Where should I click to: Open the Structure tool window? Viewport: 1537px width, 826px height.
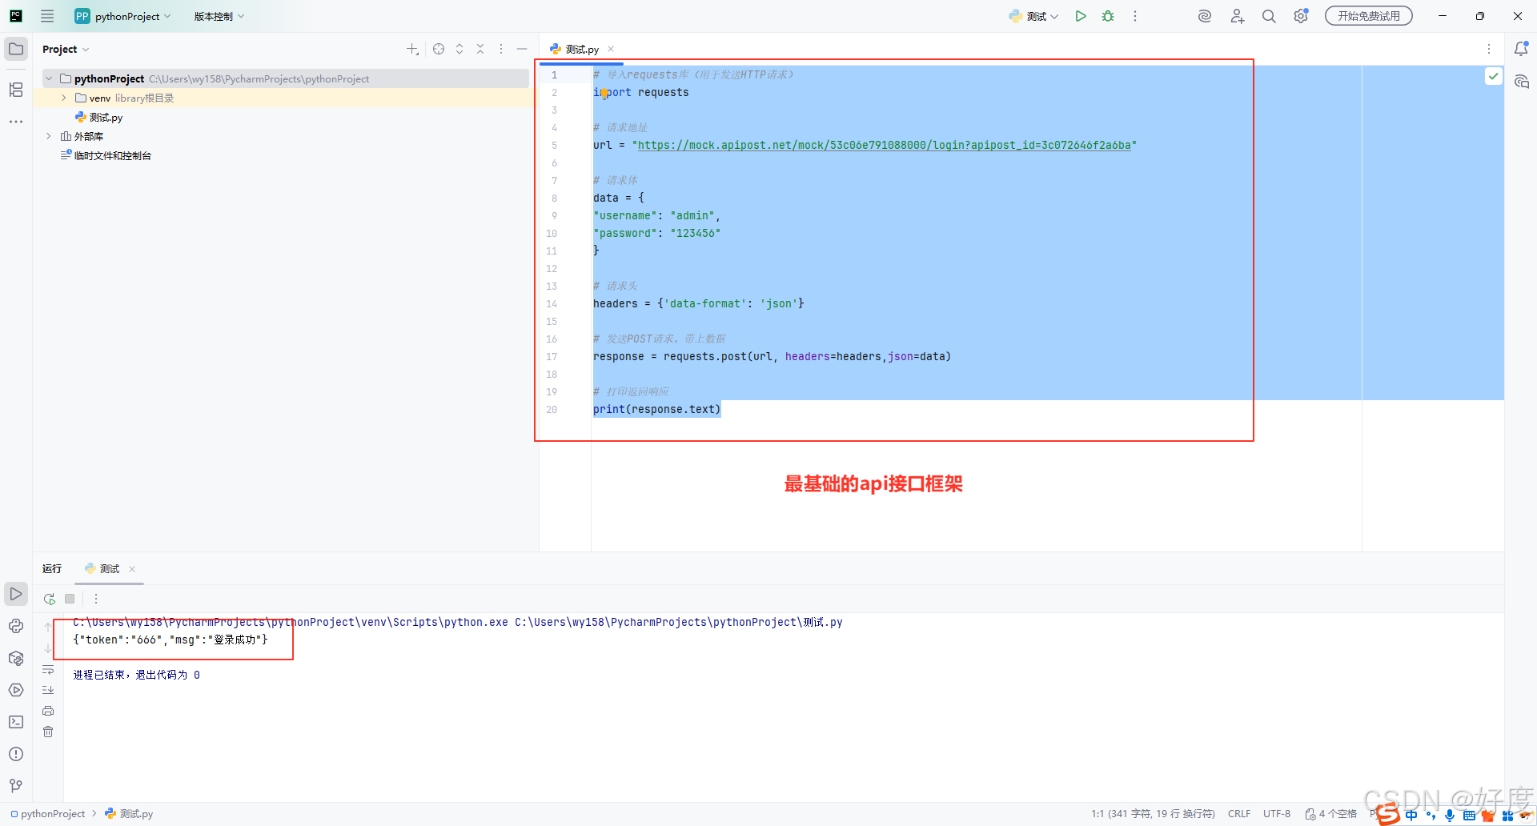click(x=16, y=90)
